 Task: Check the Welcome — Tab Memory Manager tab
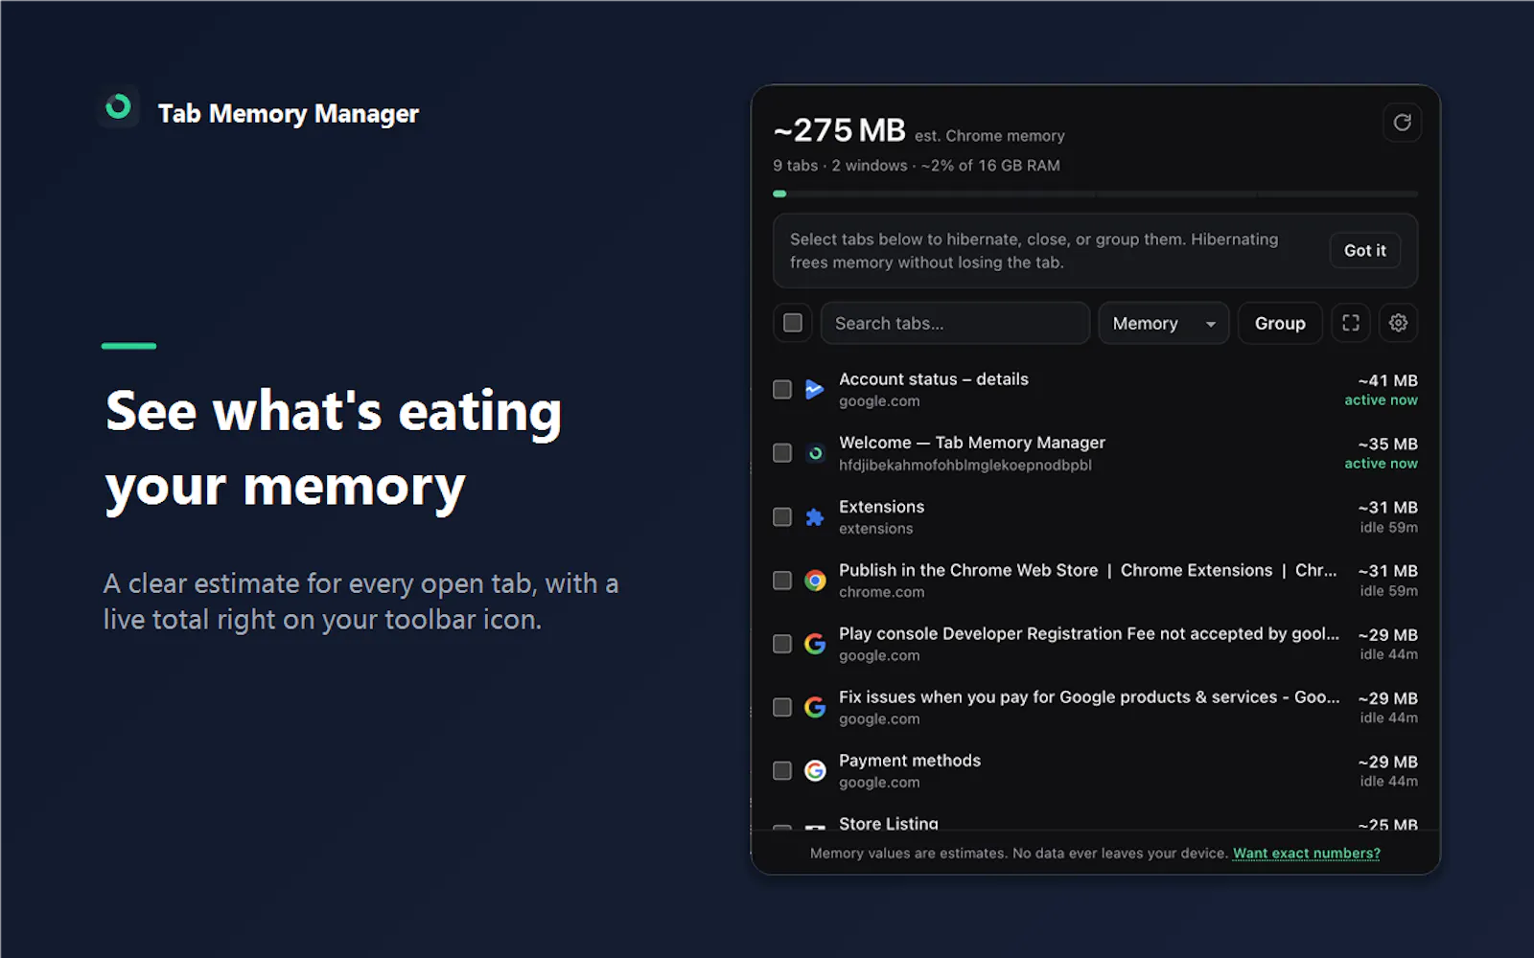point(782,452)
